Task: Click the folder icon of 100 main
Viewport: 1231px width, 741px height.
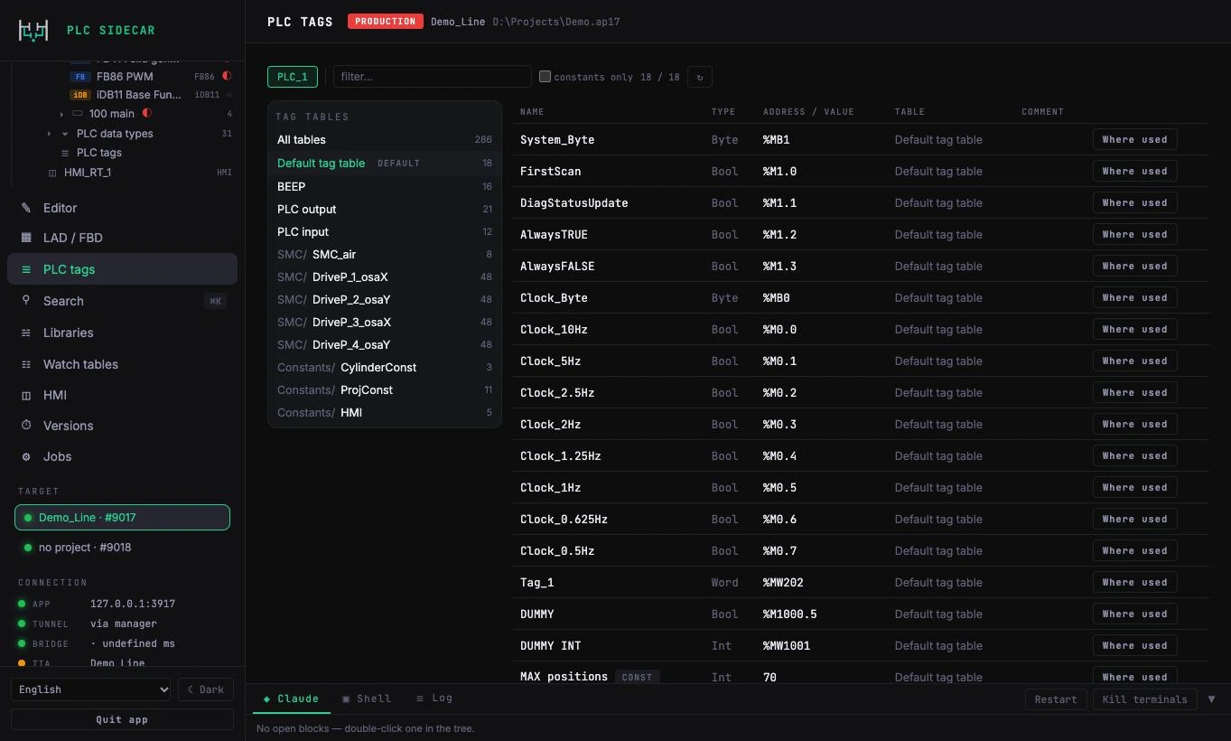Action: (78, 114)
